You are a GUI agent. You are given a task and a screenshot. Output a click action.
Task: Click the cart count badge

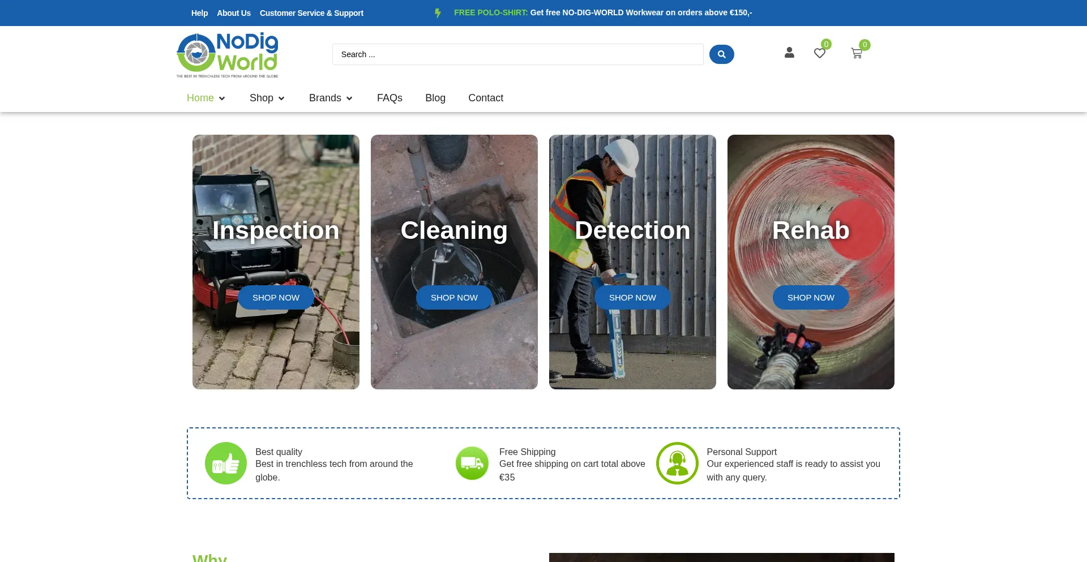pos(865,45)
